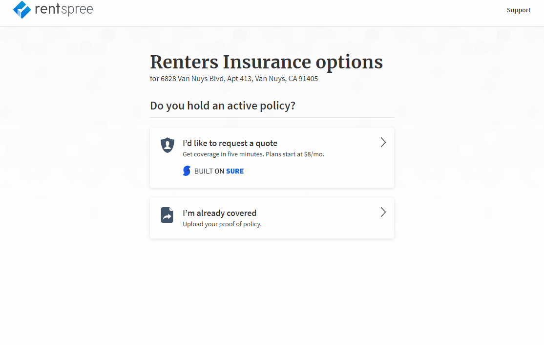Click the RentSpree diamond logo icon
Screen dimensions: 544x345
pyautogui.click(x=21, y=9)
